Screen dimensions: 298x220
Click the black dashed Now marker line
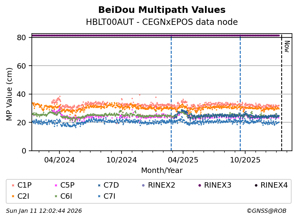(281, 96)
